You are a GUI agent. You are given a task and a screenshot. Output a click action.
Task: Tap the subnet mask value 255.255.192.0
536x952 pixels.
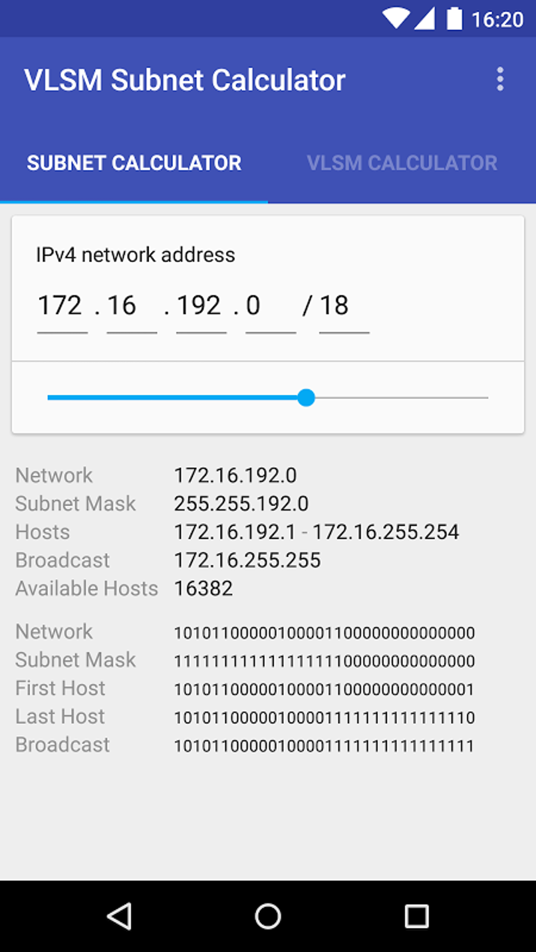[x=241, y=504]
